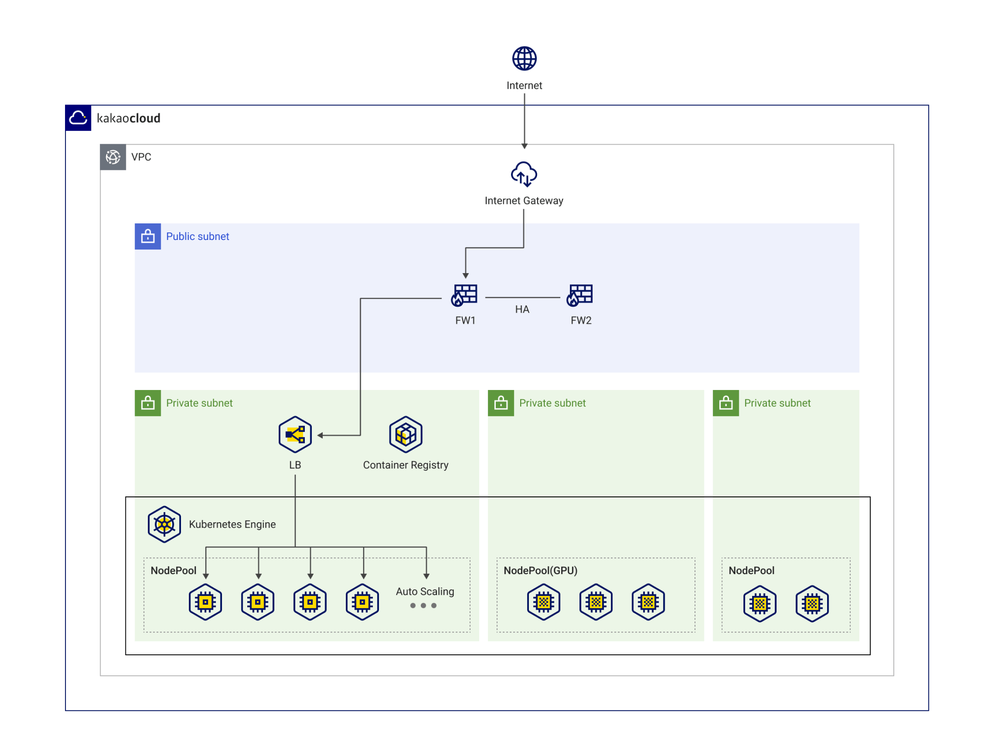This screenshot has width=994, height=746.
Task: Click the HA label between firewalls
Action: [x=522, y=309]
